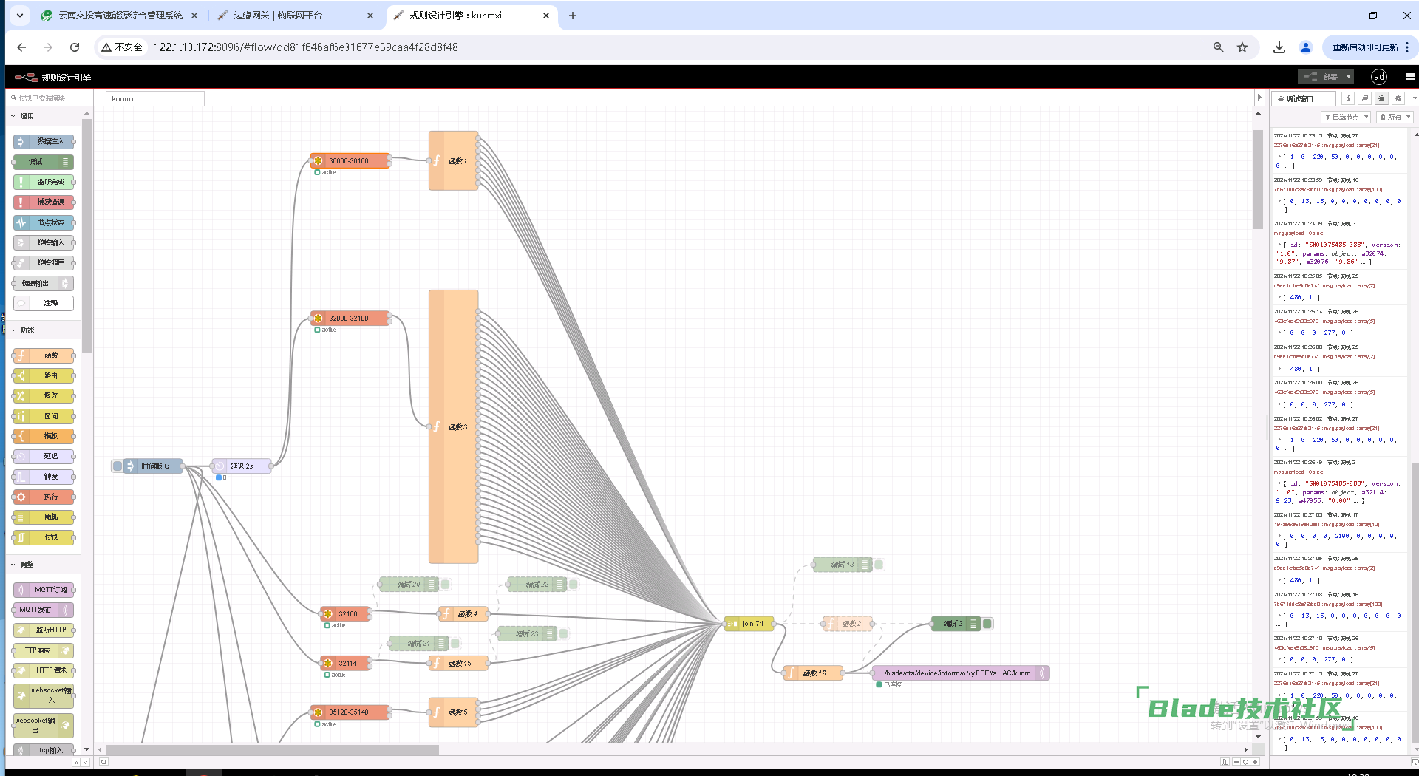Open the node help book sidebar button

click(1365, 98)
